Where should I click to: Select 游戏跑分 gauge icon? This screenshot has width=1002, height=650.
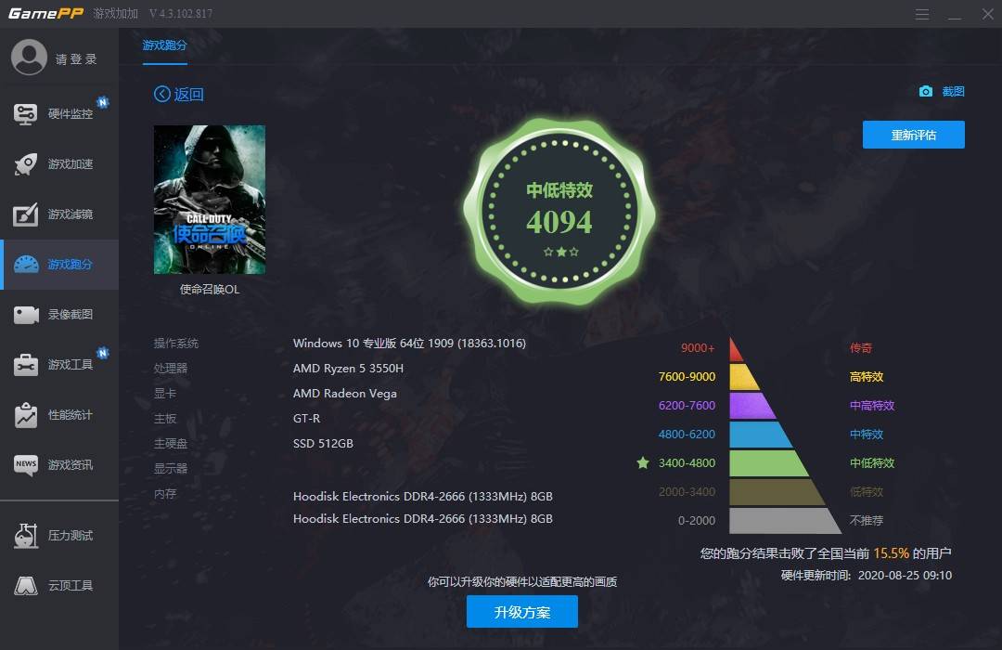point(26,265)
